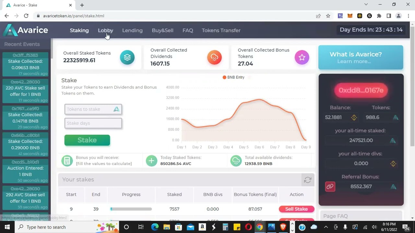Click the plus icon beside Today Staked Tokens
The width and height of the screenshot is (415, 233).
151,161
